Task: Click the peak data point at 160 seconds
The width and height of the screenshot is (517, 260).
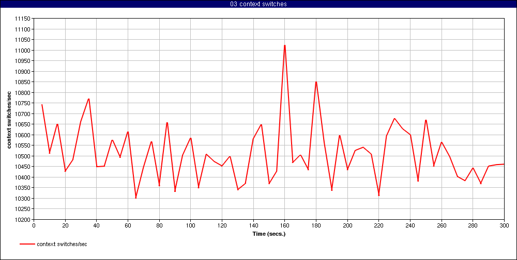Action: pyautogui.click(x=284, y=45)
